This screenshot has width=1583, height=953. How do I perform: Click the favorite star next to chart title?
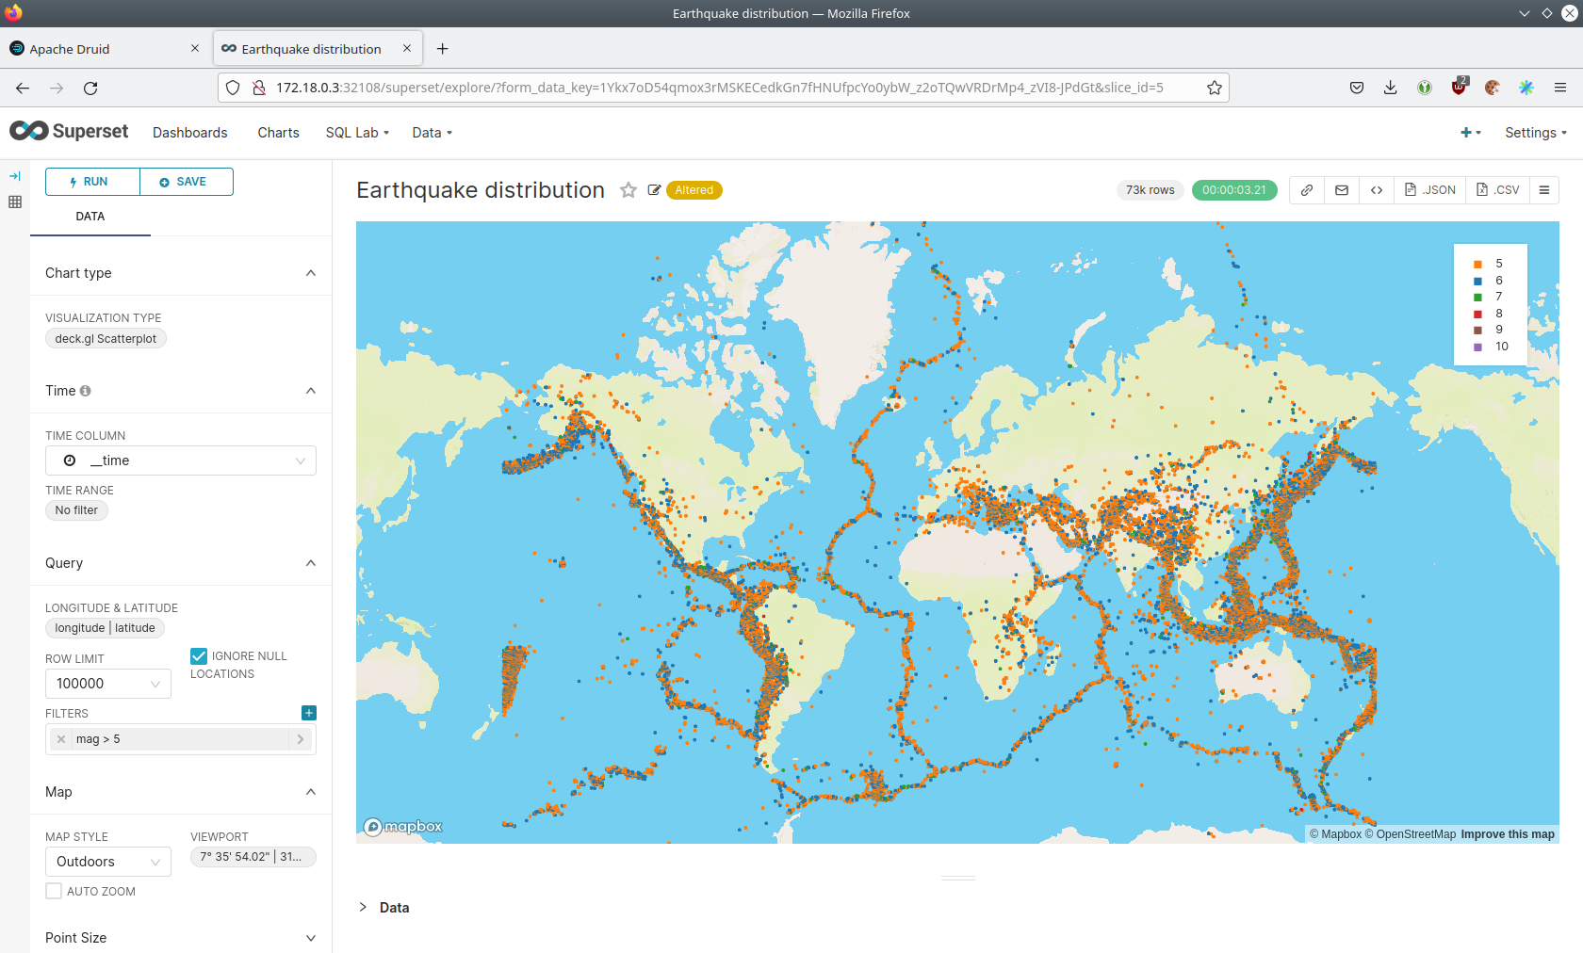tap(628, 190)
